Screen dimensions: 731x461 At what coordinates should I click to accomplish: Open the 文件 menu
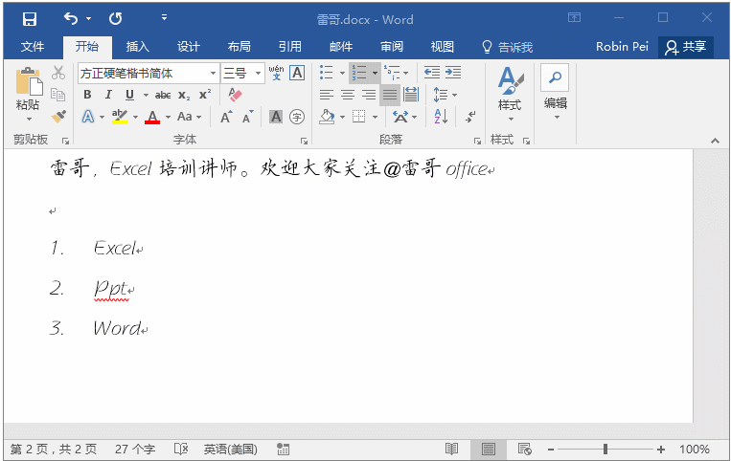(x=33, y=47)
